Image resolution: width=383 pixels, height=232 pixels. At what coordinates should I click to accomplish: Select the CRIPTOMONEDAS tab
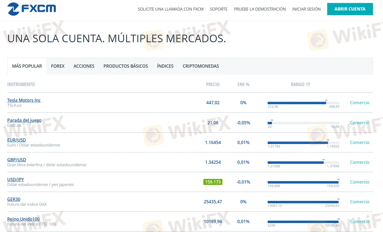point(201,66)
